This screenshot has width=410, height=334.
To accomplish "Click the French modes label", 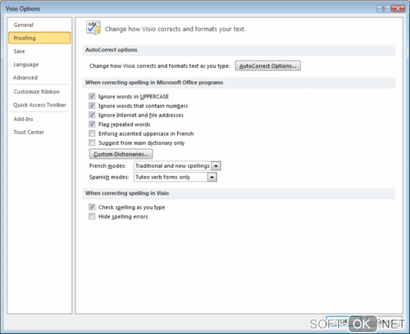I will tap(107, 166).
